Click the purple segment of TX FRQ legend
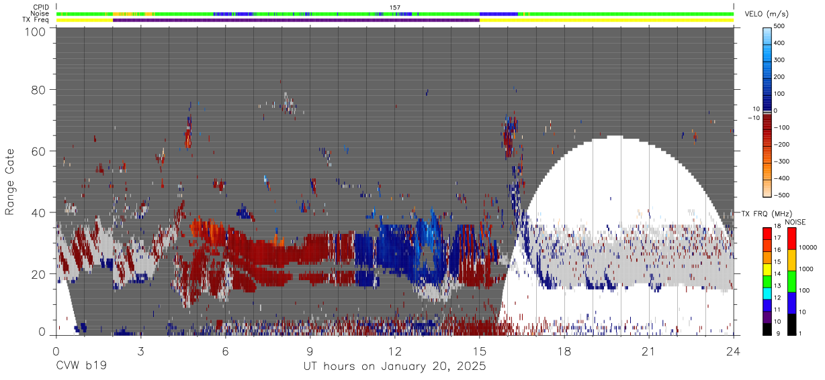This screenshot has width=825, height=380. 766,316
